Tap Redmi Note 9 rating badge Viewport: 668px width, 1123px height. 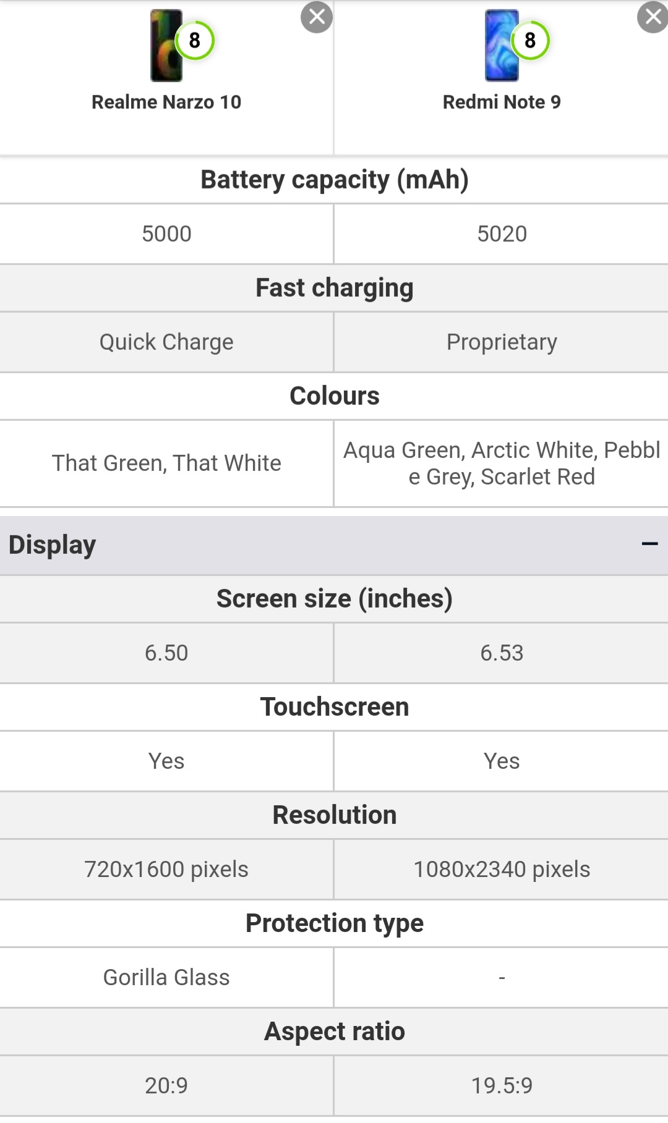click(530, 40)
